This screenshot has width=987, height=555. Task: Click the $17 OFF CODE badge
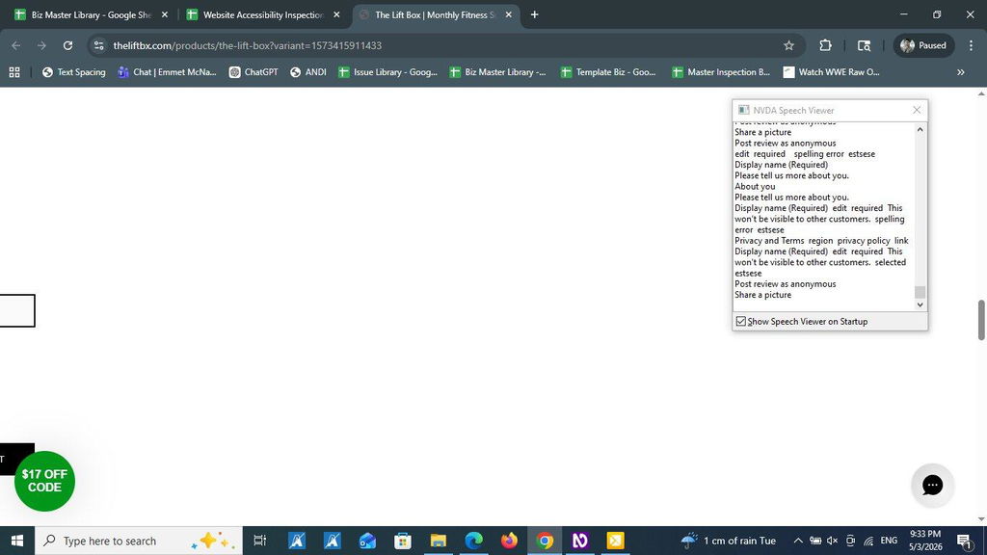point(44,481)
